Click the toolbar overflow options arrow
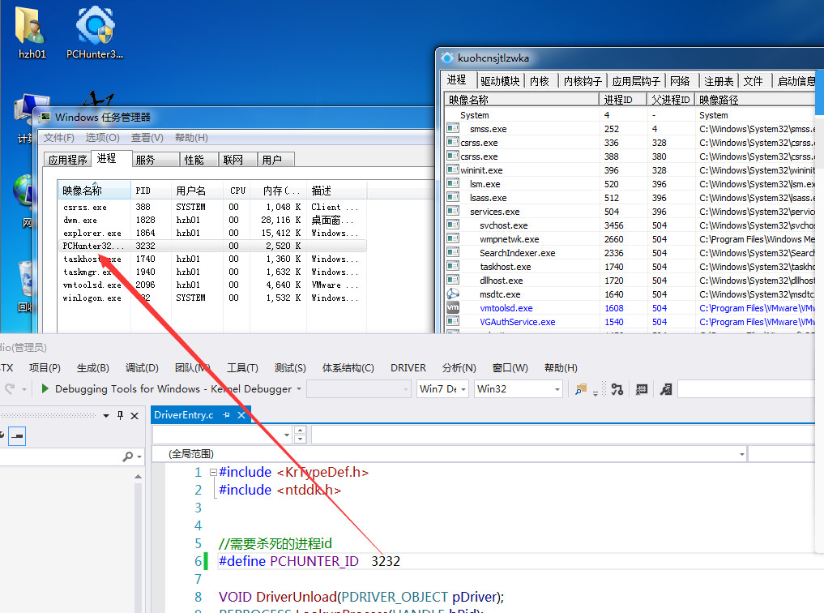The image size is (824, 613). point(596,392)
